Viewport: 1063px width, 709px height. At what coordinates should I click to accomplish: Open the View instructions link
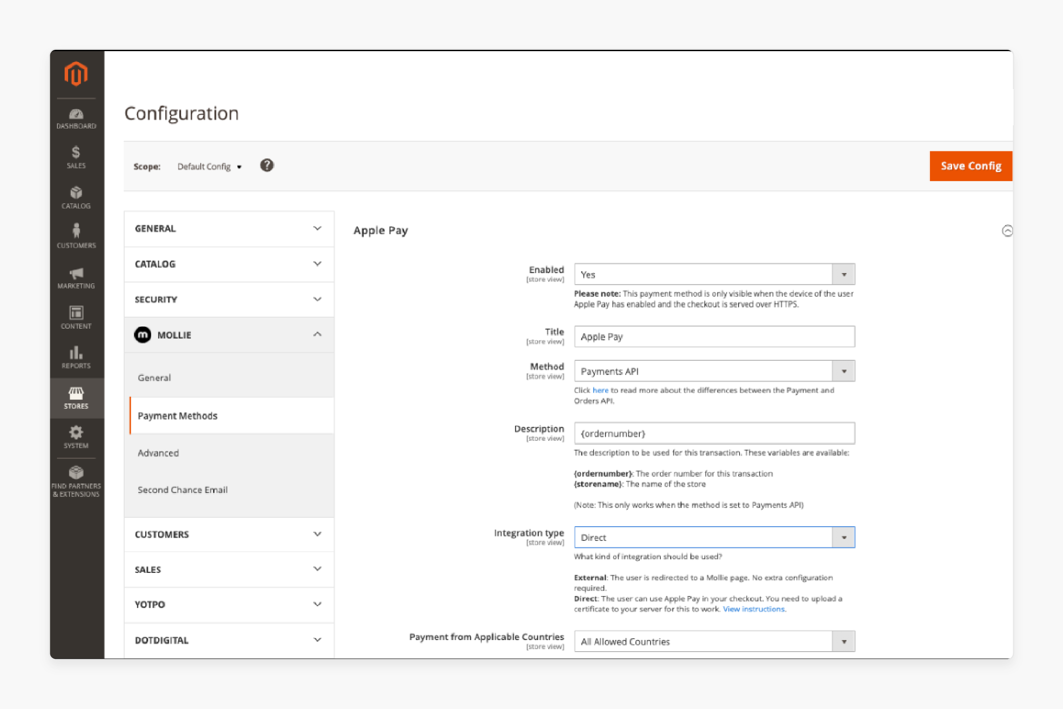tap(754, 609)
